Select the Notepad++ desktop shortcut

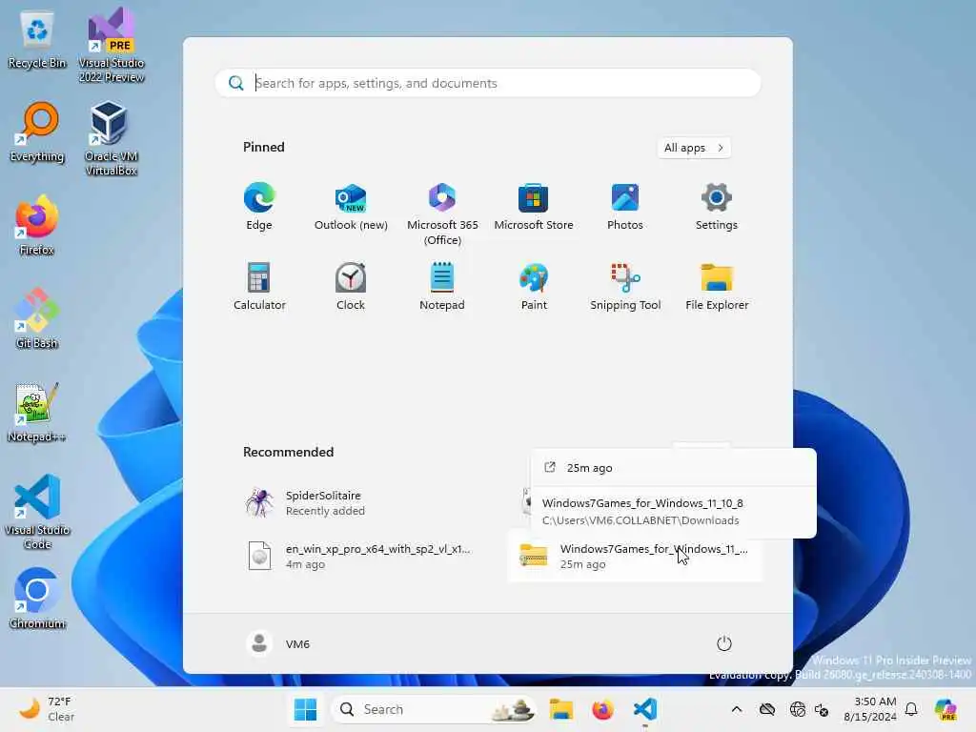click(37, 412)
